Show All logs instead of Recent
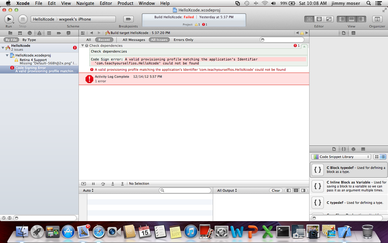Screen dimensions: 388x243 [x=89, y=40]
